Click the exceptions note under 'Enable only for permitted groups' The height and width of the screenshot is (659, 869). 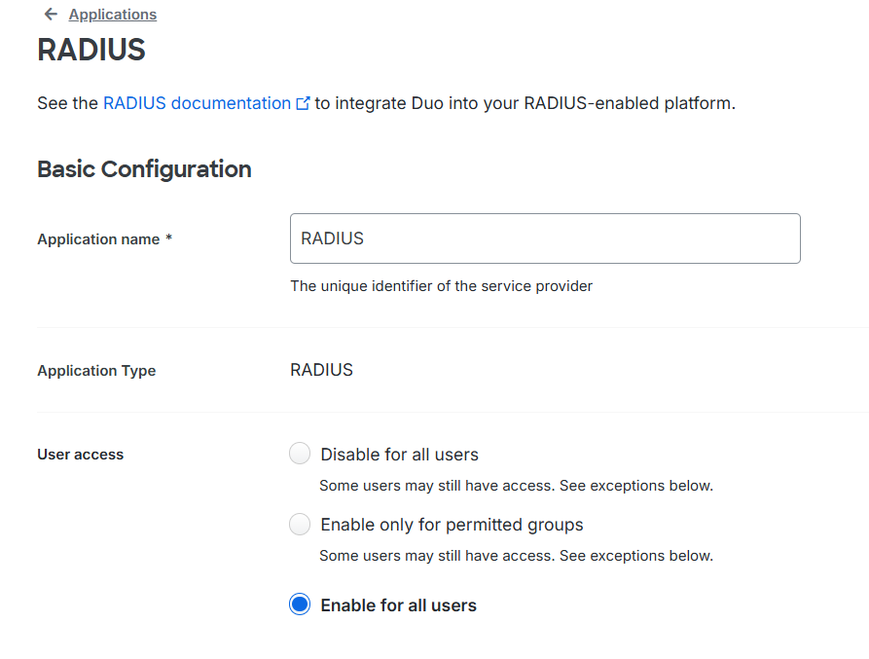516,556
